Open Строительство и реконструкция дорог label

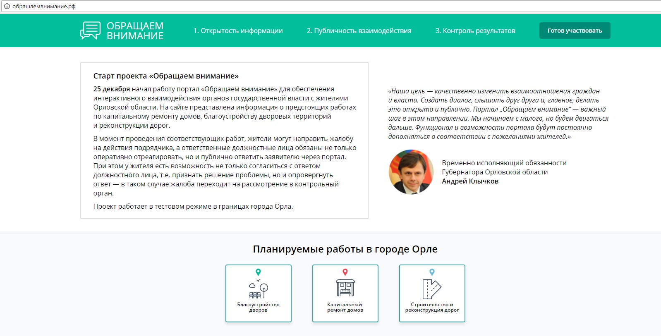pos(432,307)
